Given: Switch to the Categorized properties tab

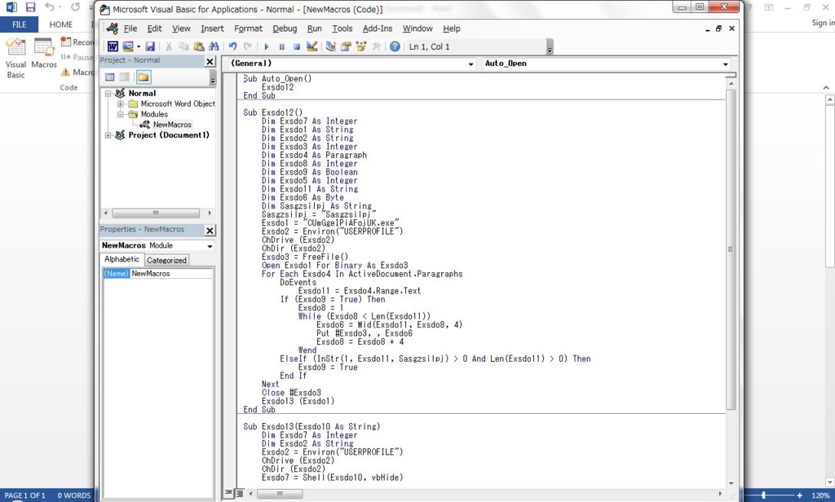Looking at the screenshot, I should click(166, 260).
